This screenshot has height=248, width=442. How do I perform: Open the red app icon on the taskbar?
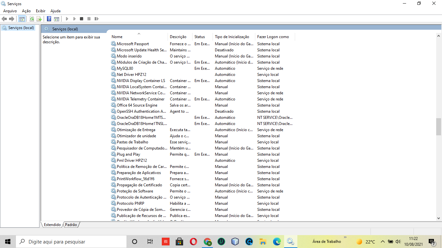coord(165,242)
